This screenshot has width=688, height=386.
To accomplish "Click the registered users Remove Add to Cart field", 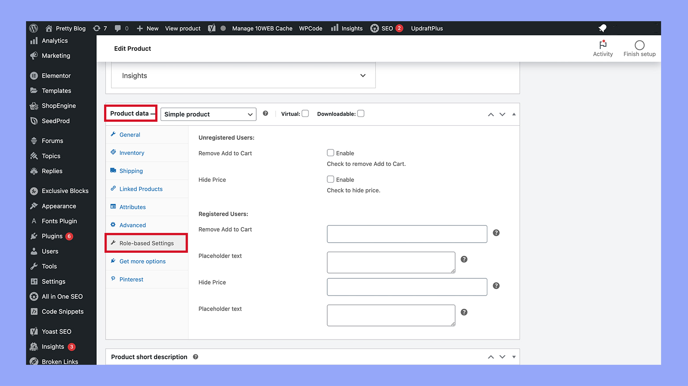I will tap(407, 234).
